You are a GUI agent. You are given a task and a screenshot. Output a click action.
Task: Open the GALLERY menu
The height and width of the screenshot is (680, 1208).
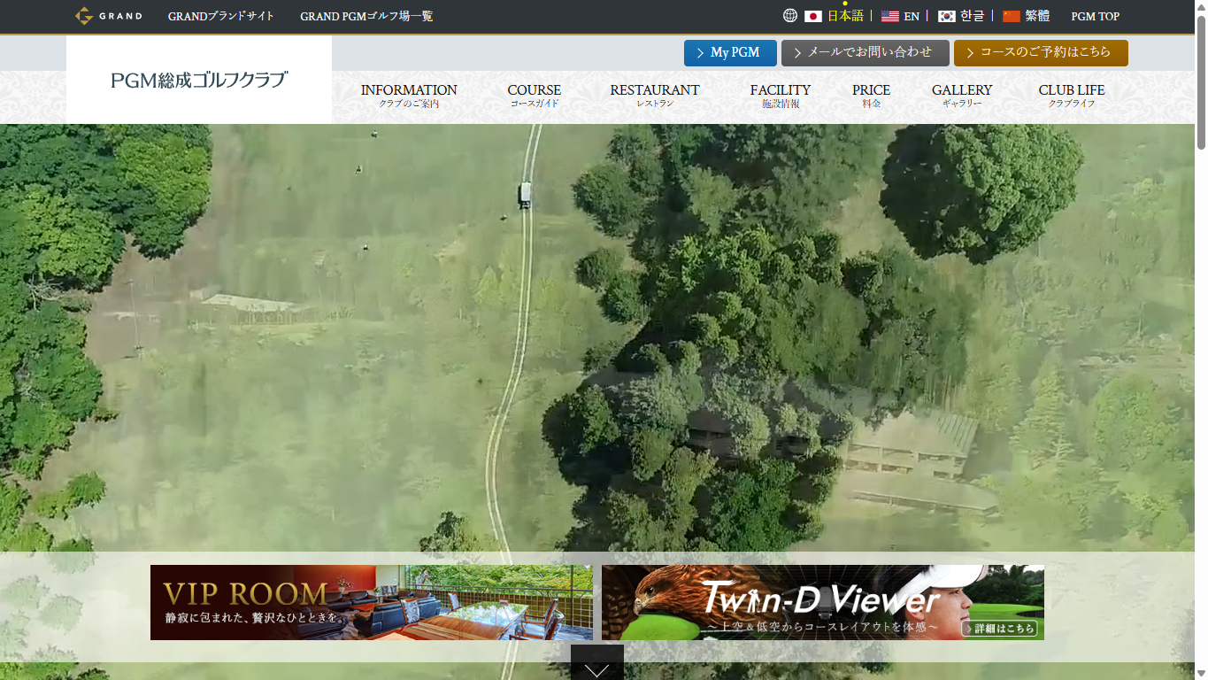[962, 96]
